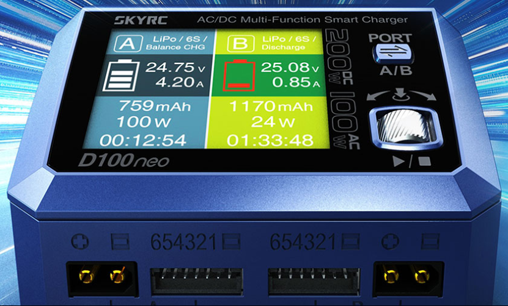
Task: Click the 00:12:54 timer
Action: [x=143, y=141]
